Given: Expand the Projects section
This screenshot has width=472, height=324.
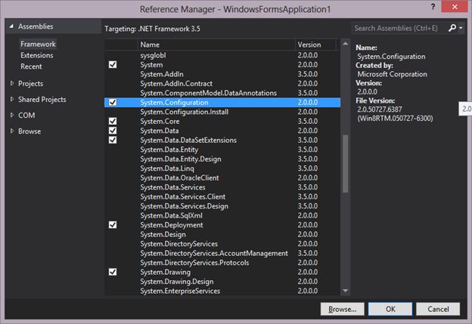Looking at the screenshot, I should click(12, 83).
